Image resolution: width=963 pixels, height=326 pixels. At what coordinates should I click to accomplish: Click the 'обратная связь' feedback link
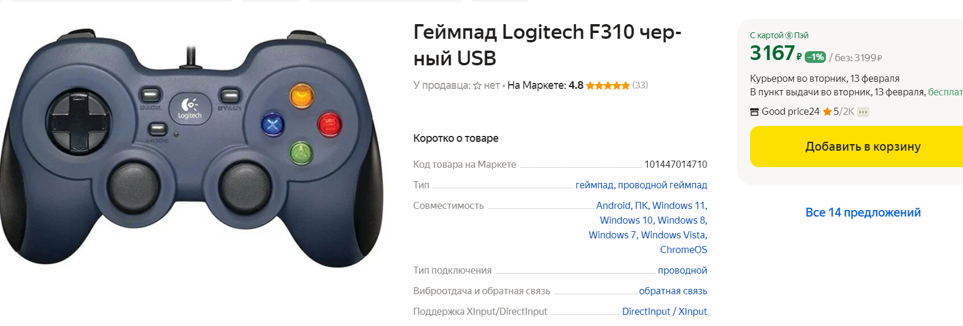point(673,291)
